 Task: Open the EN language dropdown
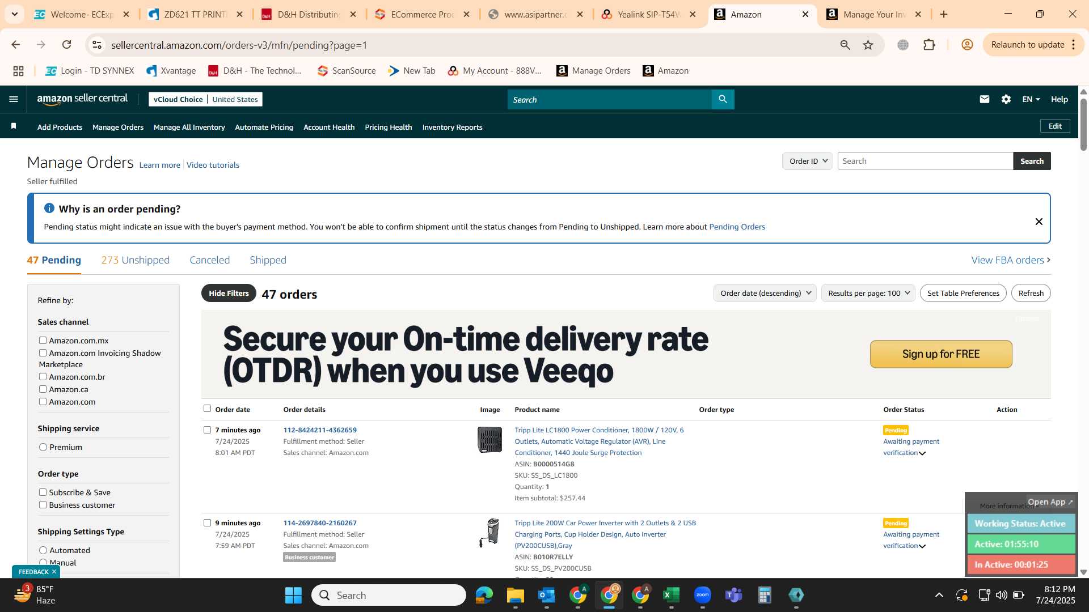(1031, 99)
